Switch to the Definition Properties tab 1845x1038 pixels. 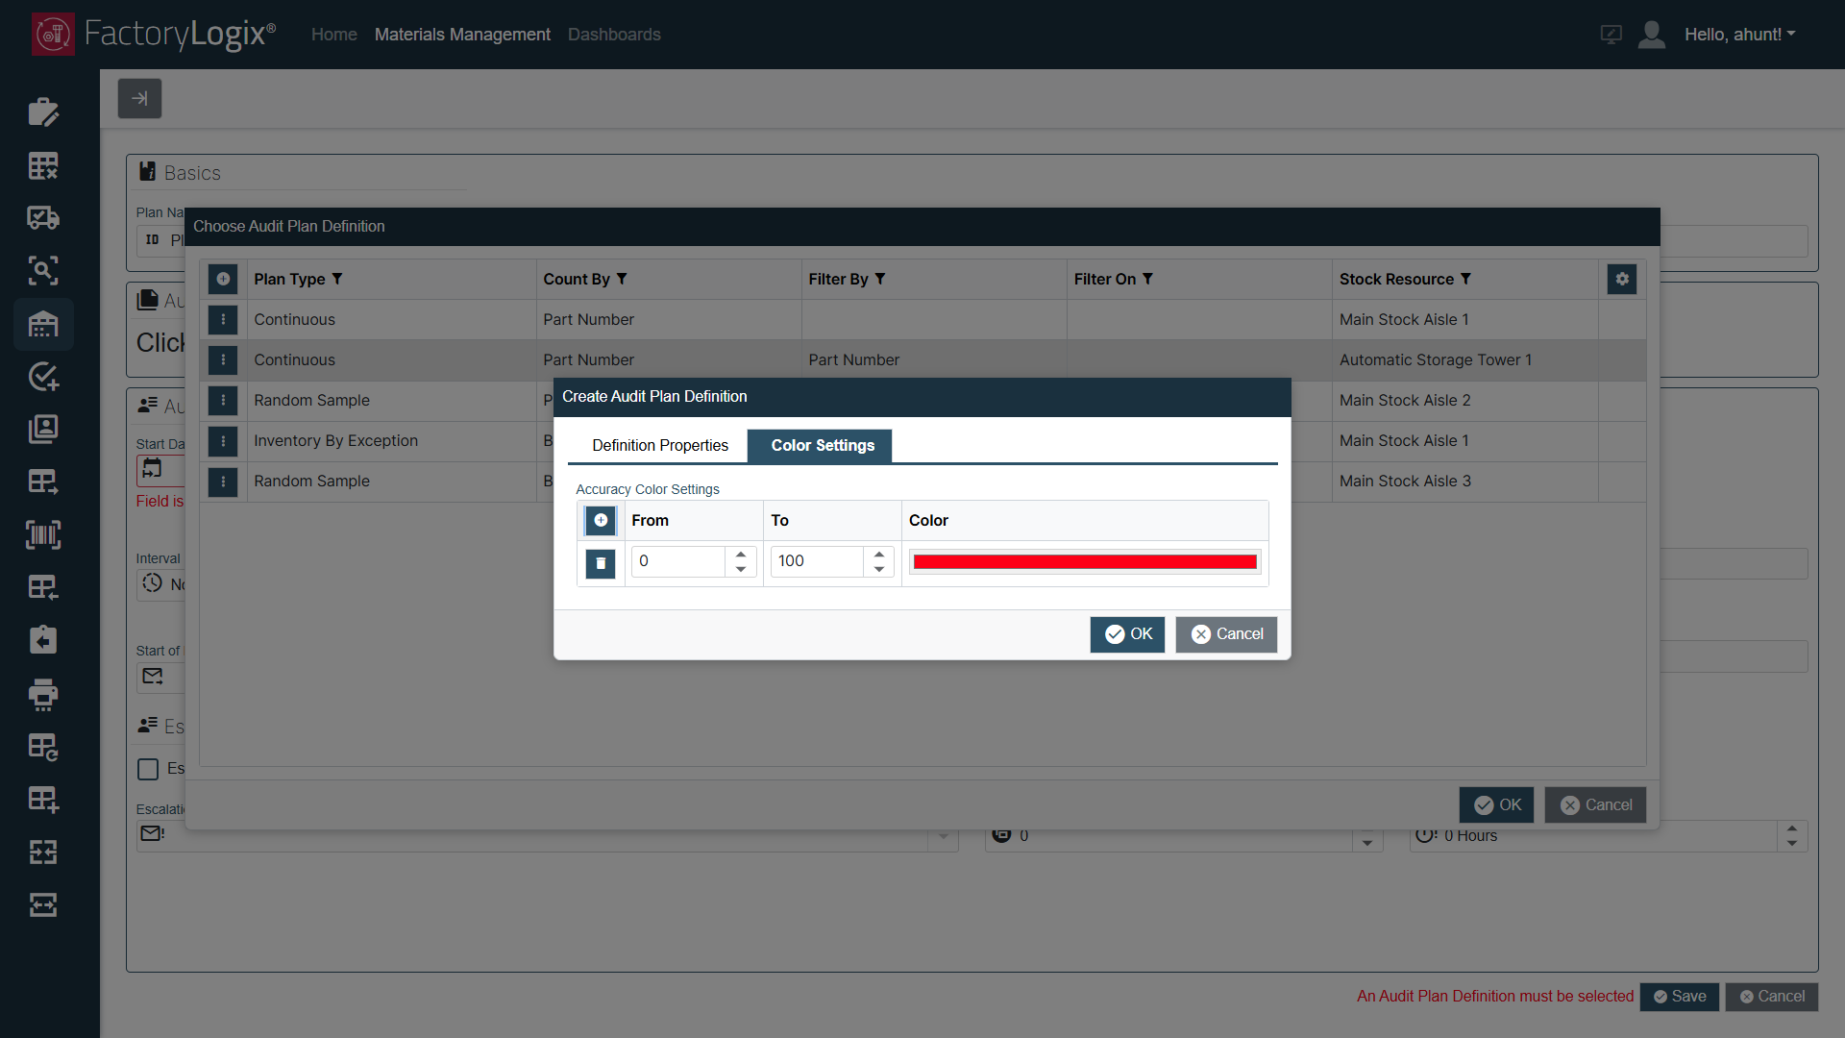coord(660,445)
